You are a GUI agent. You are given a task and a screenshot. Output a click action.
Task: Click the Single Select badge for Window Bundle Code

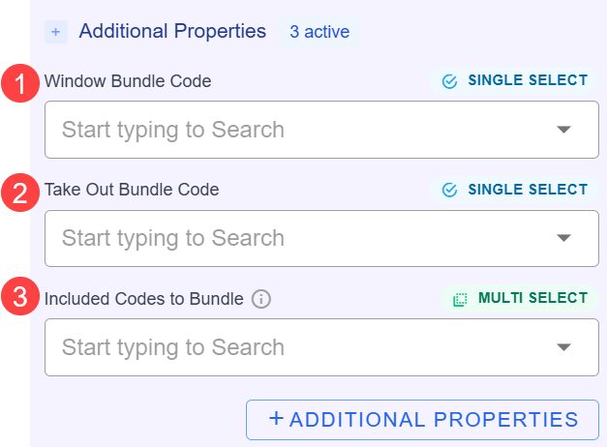coord(515,81)
